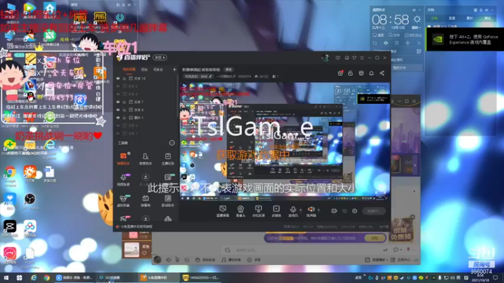Edit the stream category pencil button
This screenshot has height=283, width=504.
[x=210, y=76]
